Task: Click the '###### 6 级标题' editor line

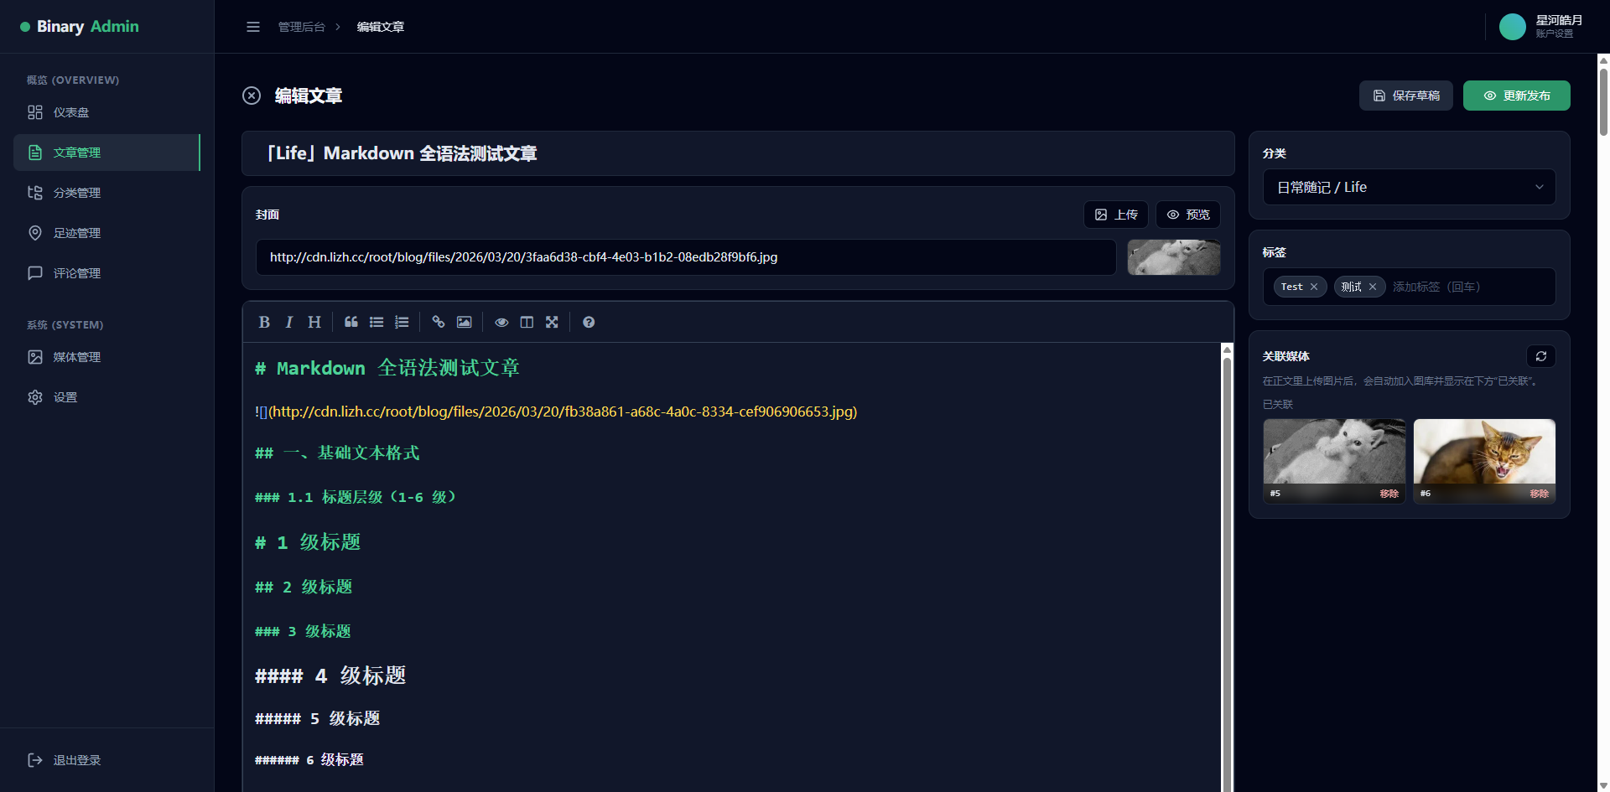Action: point(309,759)
